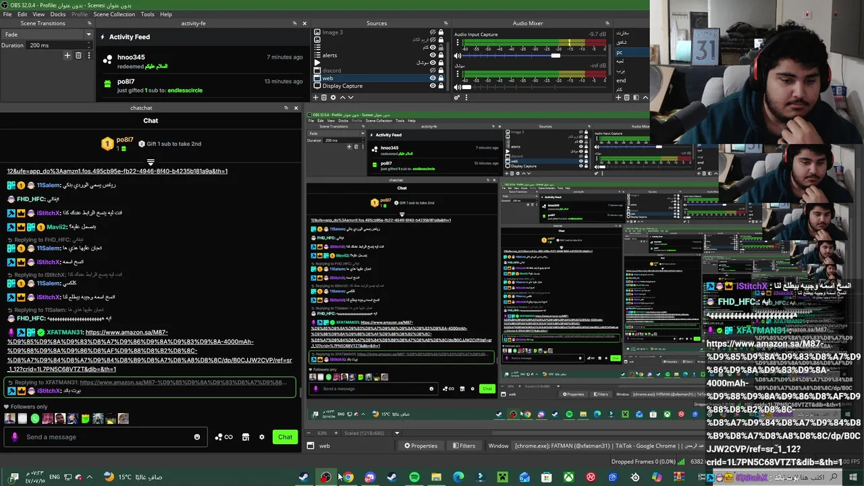This screenshot has height=486, width=864.
Task: Open the Docks menu
Action: point(58,14)
